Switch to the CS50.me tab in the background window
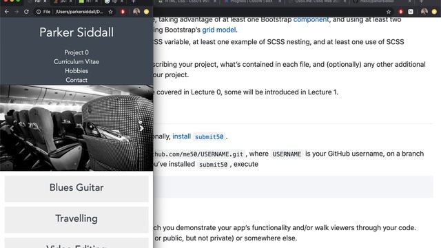Screen dimensions: 441x248 (x=317, y=1)
